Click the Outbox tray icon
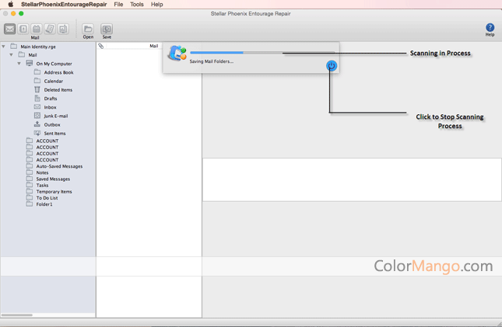Image resolution: width=502 pixels, height=327 pixels. point(37,124)
